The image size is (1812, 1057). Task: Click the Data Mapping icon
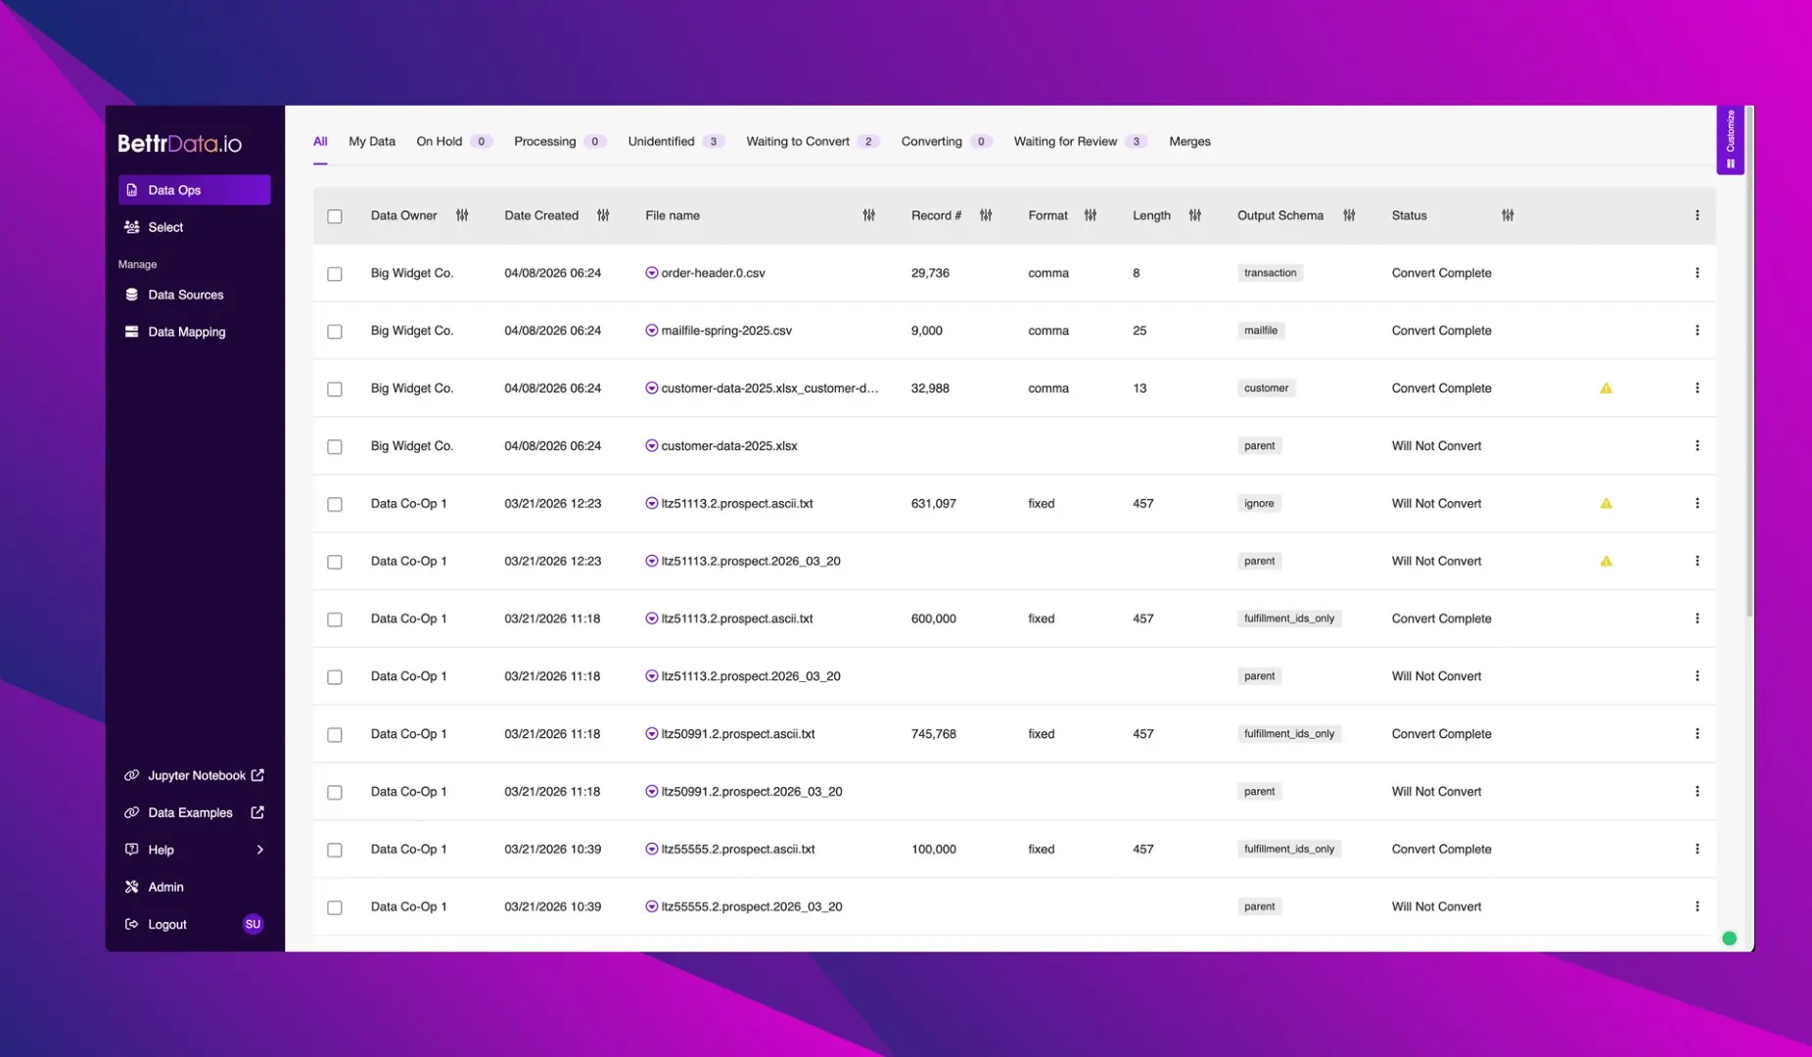coord(132,332)
